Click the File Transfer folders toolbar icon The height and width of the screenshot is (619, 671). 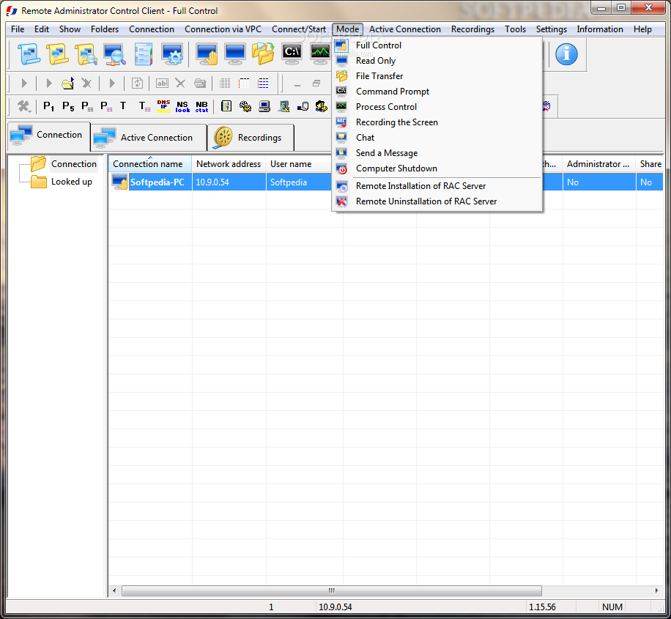[263, 54]
